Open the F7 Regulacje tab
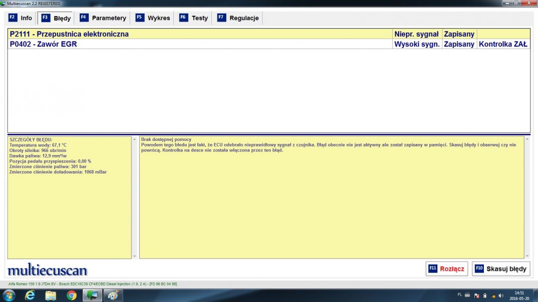The image size is (538, 302). point(238,18)
